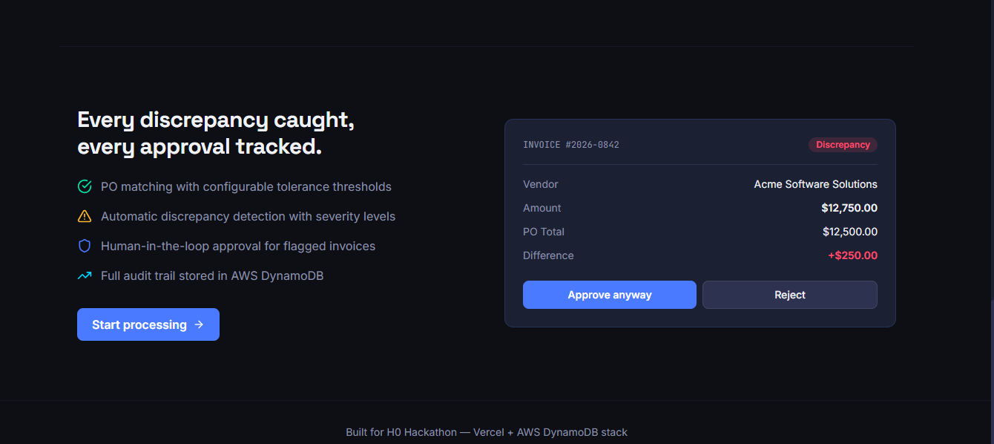
Task: Click the blue shield approval icon
Action: tap(85, 246)
